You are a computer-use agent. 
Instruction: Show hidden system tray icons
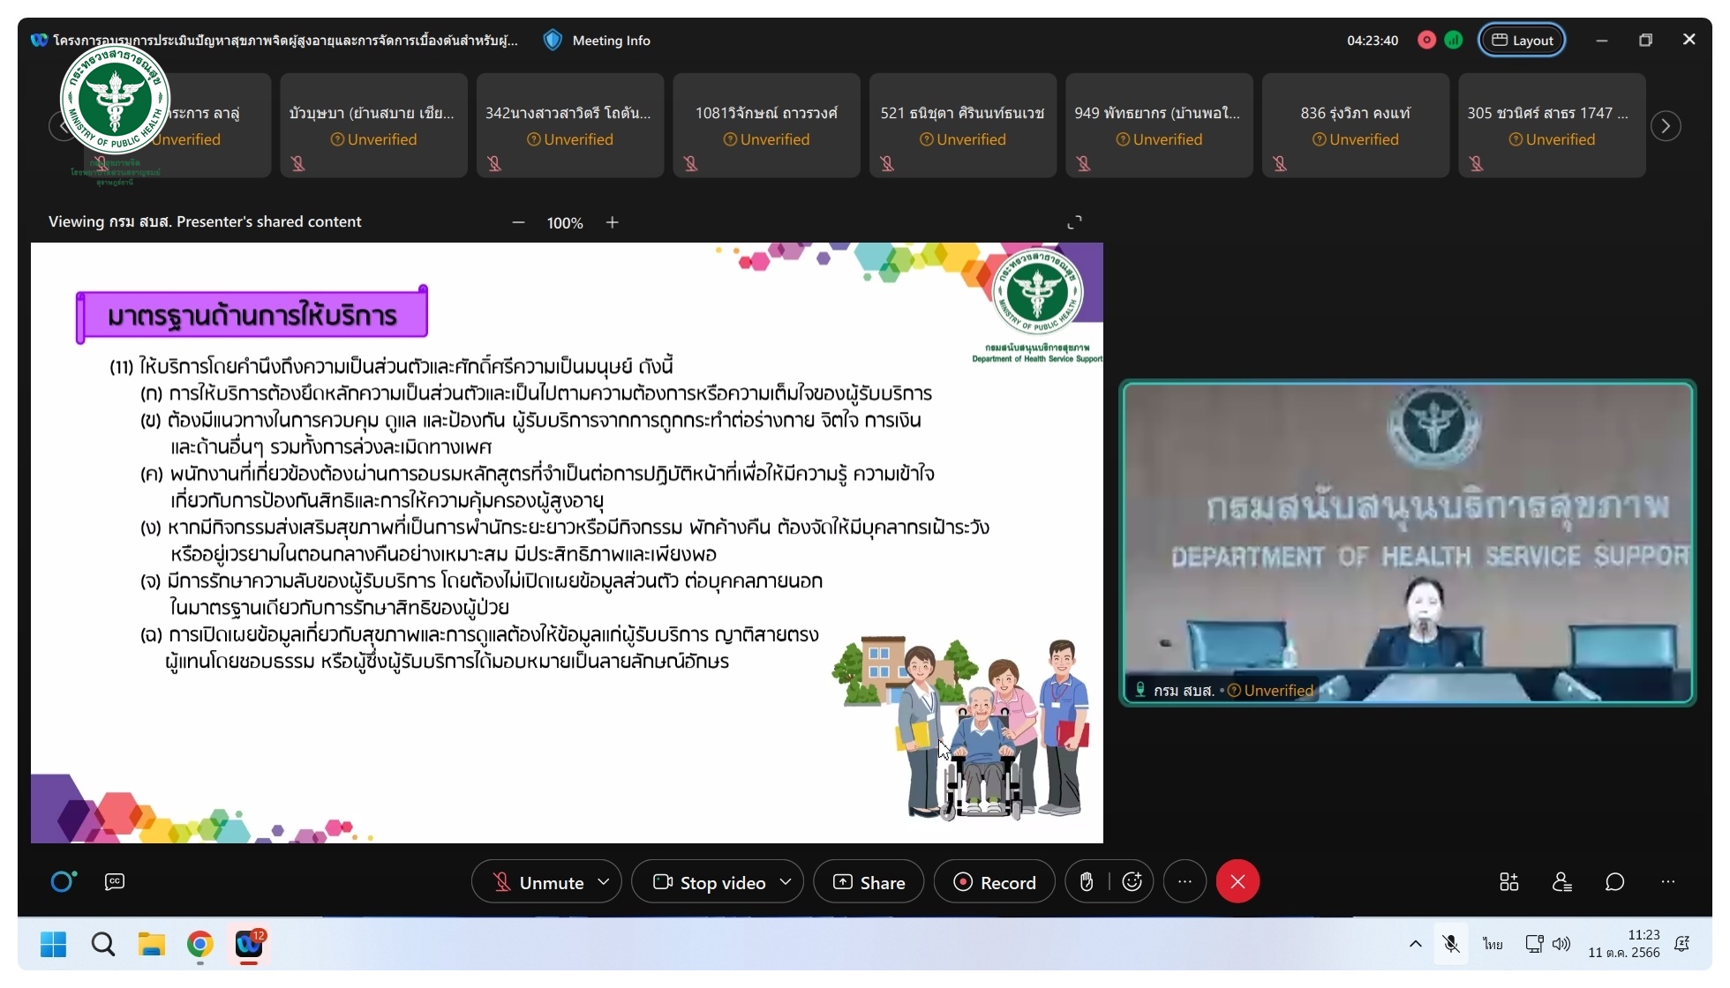pyautogui.click(x=1415, y=944)
